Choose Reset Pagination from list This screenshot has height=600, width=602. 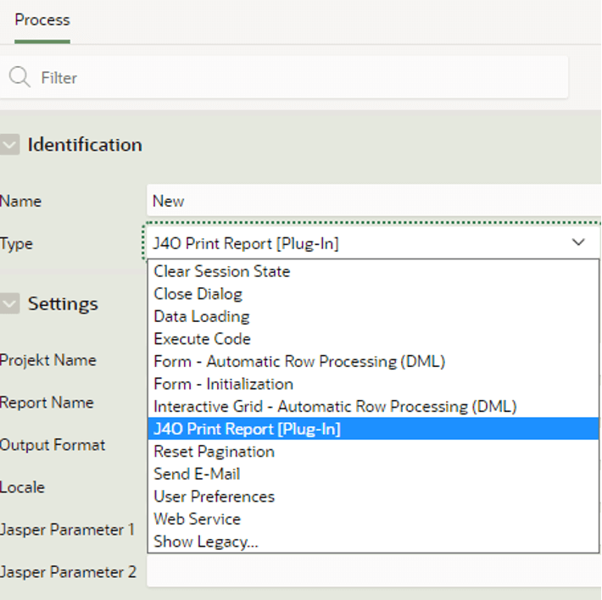(373, 452)
